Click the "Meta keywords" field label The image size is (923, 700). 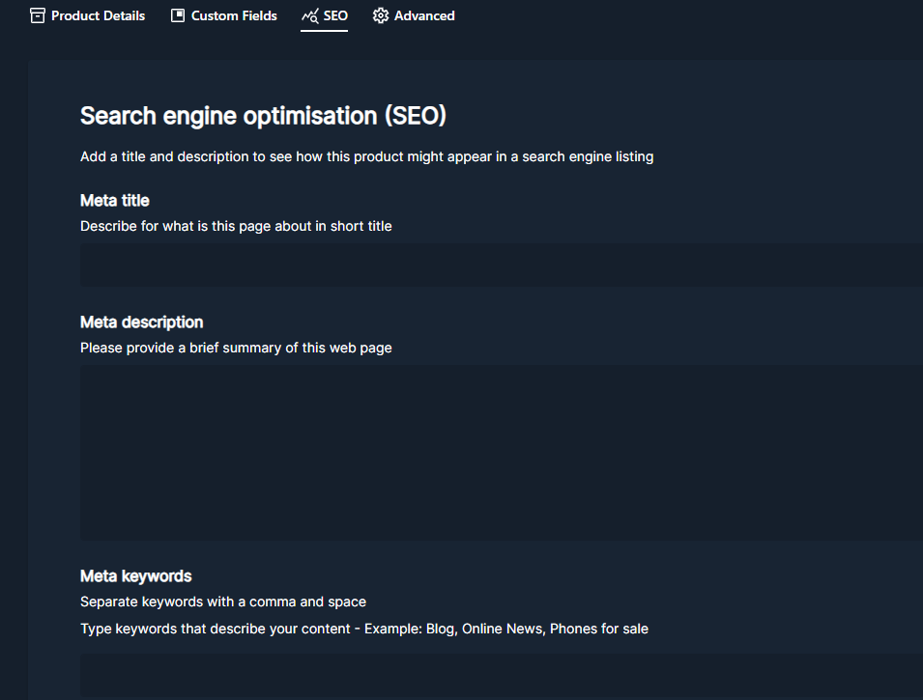(136, 576)
